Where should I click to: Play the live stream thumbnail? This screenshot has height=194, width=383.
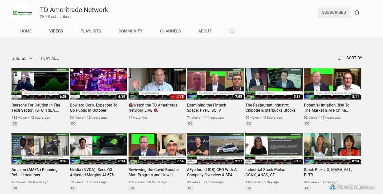pos(157,84)
